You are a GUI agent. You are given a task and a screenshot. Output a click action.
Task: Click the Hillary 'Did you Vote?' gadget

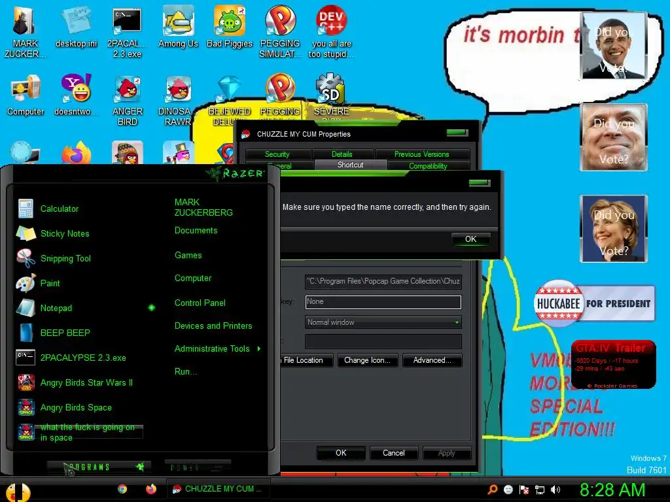point(614,228)
